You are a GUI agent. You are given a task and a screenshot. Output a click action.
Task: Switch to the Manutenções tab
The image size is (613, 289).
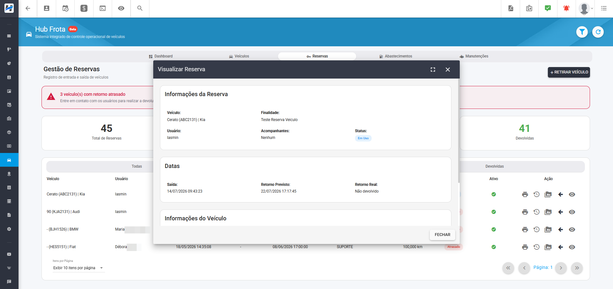[474, 56]
